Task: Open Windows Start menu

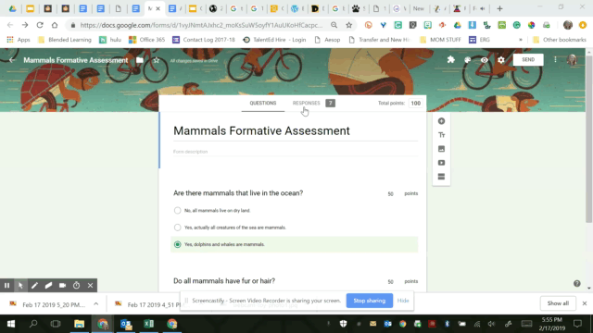Action: (x=11, y=324)
